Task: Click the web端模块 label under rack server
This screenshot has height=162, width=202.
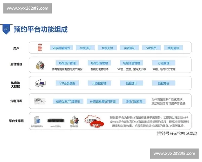Action: [x=56, y=126]
